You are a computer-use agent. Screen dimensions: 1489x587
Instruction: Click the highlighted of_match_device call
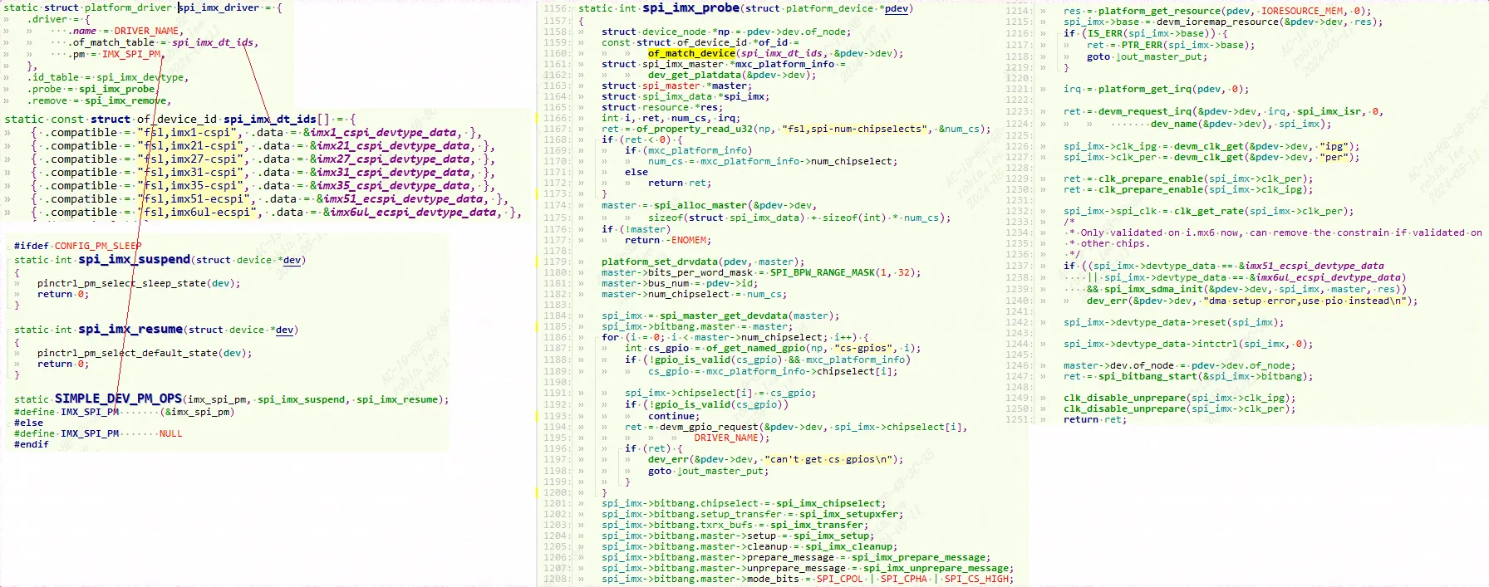click(692, 53)
